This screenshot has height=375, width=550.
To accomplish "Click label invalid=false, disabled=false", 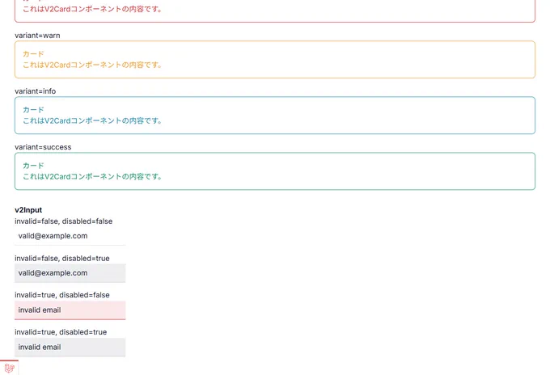I will tap(63, 221).
